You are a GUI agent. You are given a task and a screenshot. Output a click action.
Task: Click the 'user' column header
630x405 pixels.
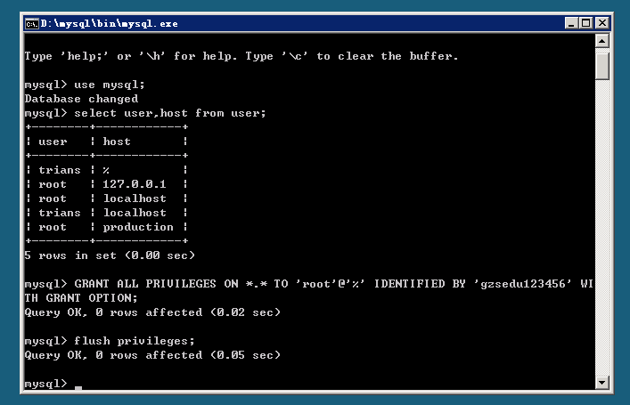(53, 142)
